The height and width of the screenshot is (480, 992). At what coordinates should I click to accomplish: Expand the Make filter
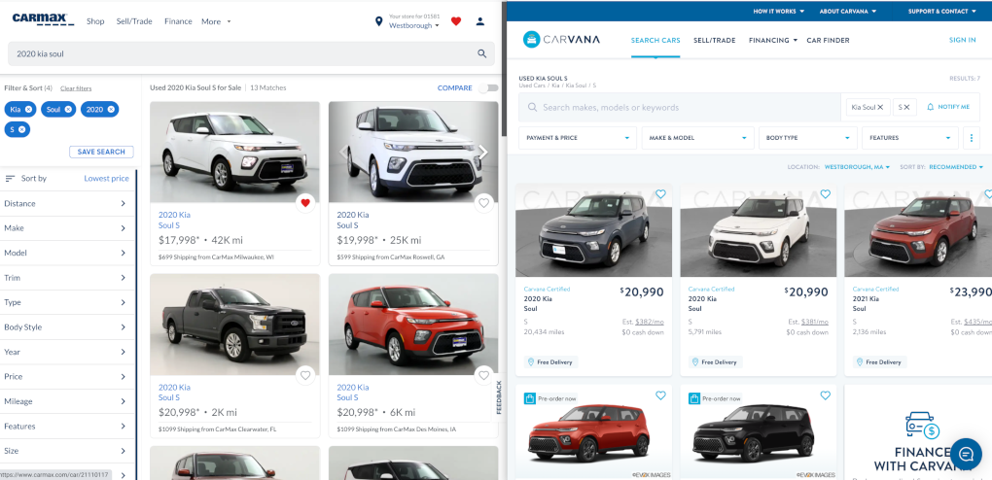click(x=67, y=228)
